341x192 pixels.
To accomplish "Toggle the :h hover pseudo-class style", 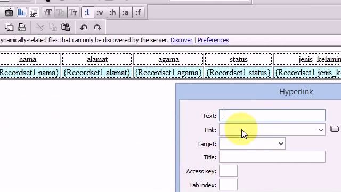I will coord(112,12).
